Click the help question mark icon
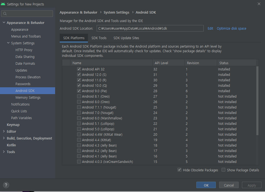The width and height of the screenshot is (265, 192). (x=6, y=185)
